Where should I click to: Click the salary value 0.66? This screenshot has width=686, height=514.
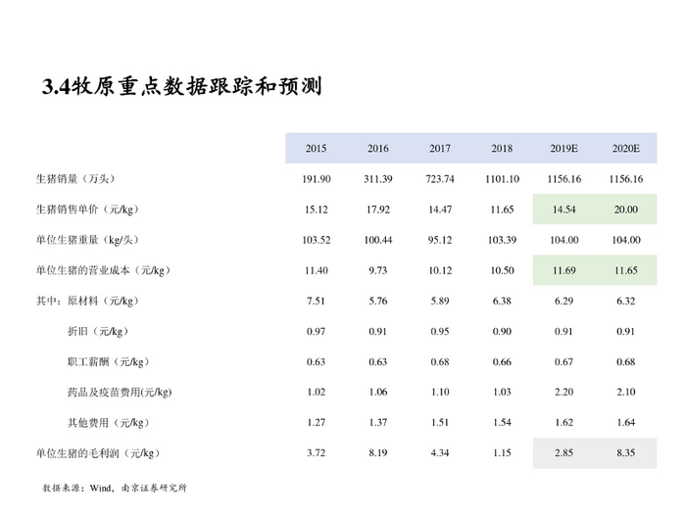coord(502,362)
